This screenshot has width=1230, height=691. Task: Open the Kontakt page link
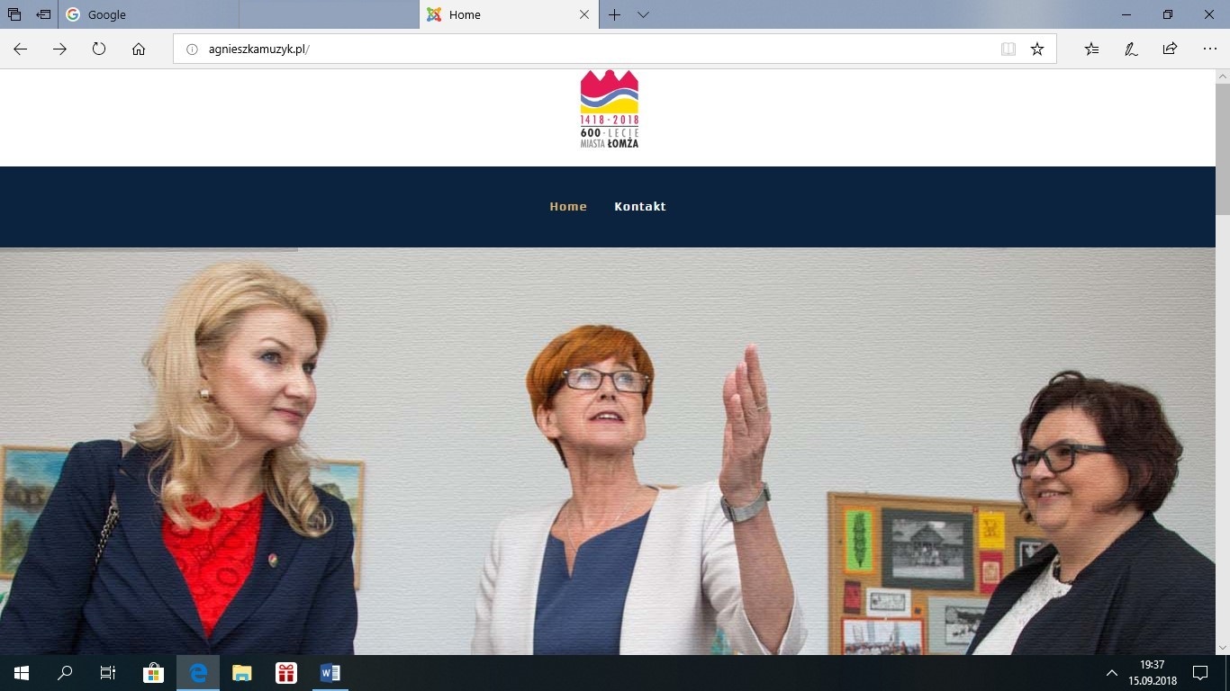coord(639,206)
